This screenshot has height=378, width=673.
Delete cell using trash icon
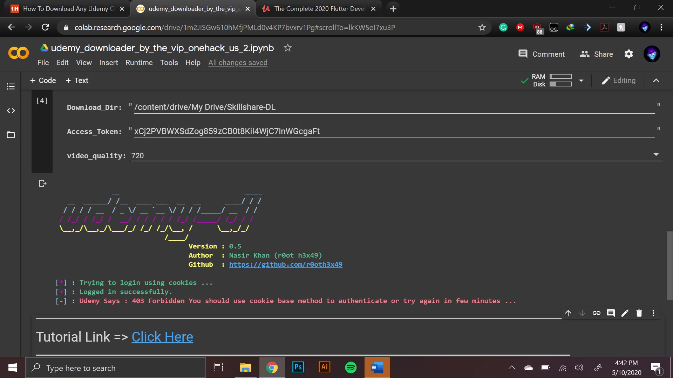pyautogui.click(x=639, y=313)
